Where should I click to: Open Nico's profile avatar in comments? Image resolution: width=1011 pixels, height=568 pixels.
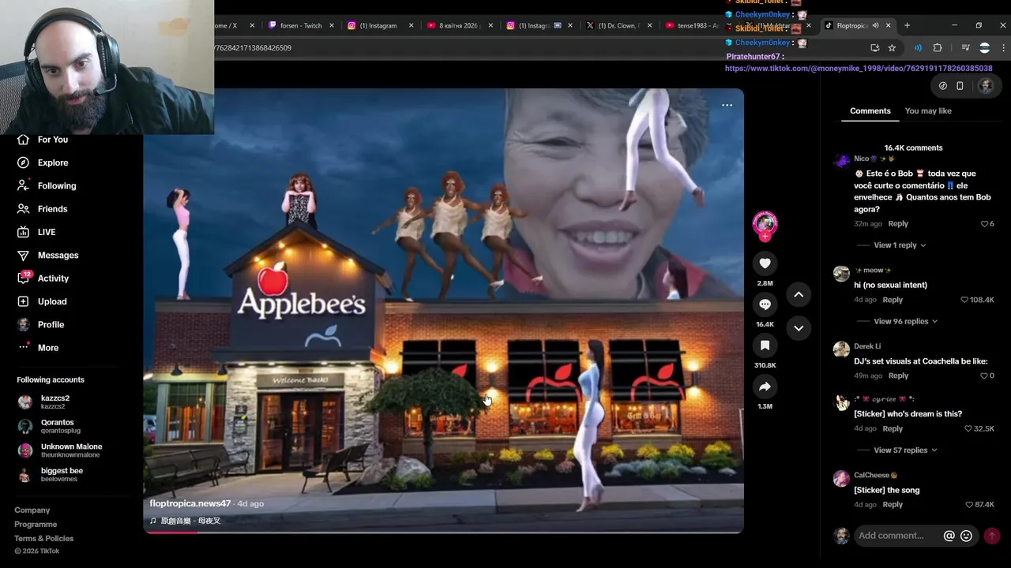(x=841, y=161)
